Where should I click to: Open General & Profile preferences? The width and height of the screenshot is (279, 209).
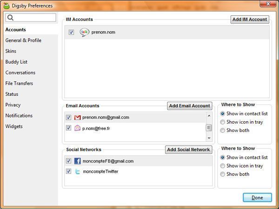[x=23, y=40]
